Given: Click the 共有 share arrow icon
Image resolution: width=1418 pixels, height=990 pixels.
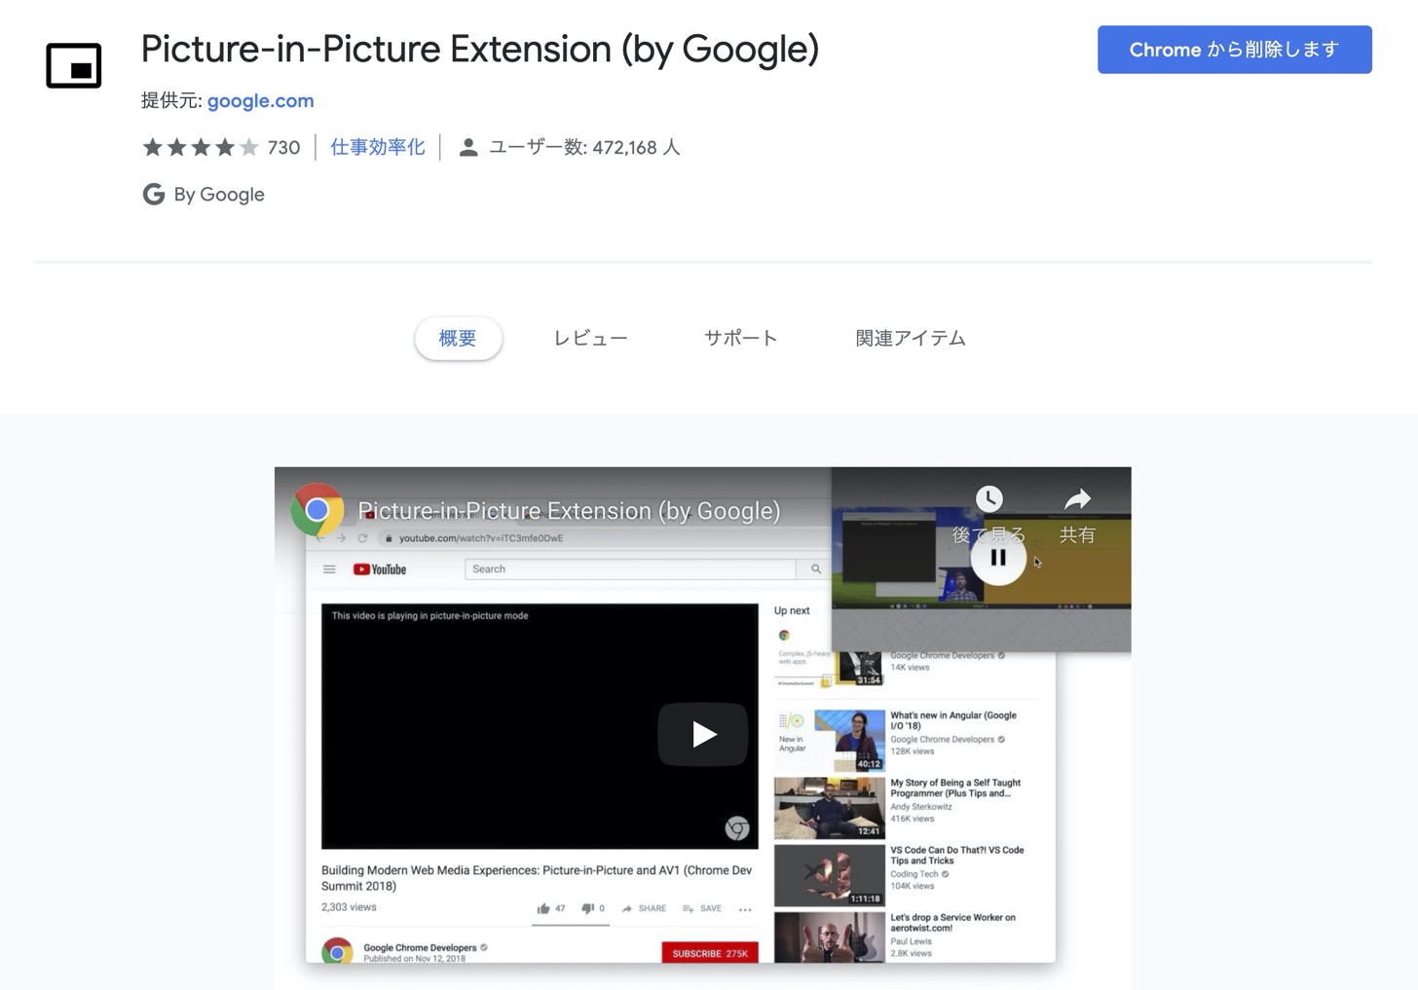Looking at the screenshot, I should click(1077, 498).
